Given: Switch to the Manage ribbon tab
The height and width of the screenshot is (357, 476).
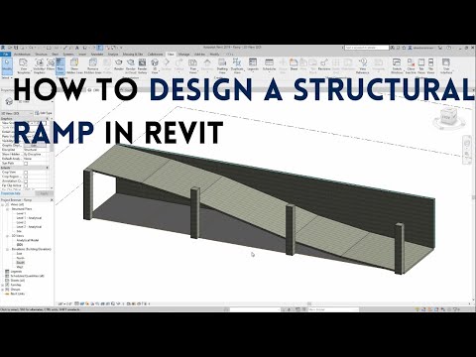Looking at the screenshot, I should click(183, 55).
